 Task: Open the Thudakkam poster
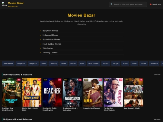(72, 92)
